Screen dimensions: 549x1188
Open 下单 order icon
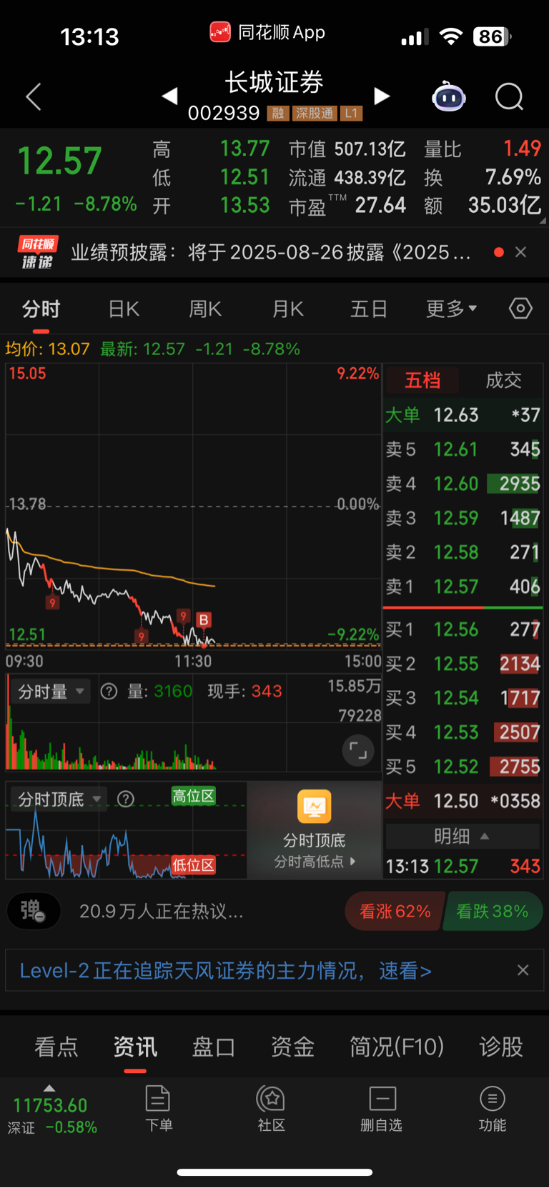pyautogui.click(x=158, y=1109)
